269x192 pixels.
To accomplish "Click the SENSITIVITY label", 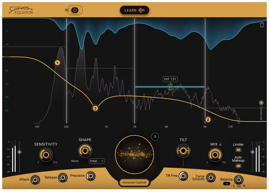I will (x=46, y=144).
